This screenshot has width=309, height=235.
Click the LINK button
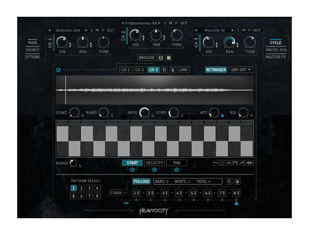(x=183, y=70)
